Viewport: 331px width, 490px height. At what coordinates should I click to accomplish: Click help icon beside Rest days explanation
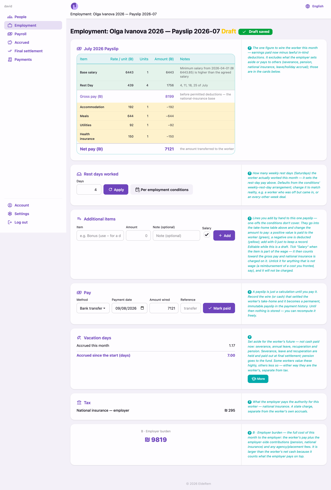[x=250, y=173]
